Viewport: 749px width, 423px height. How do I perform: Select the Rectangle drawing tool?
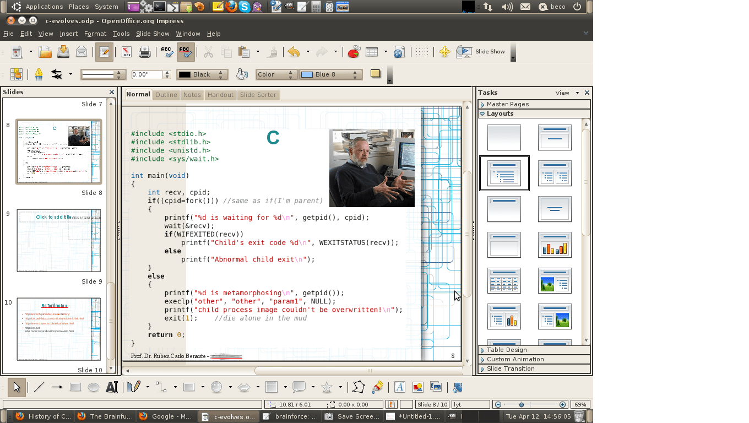(75, 387)
